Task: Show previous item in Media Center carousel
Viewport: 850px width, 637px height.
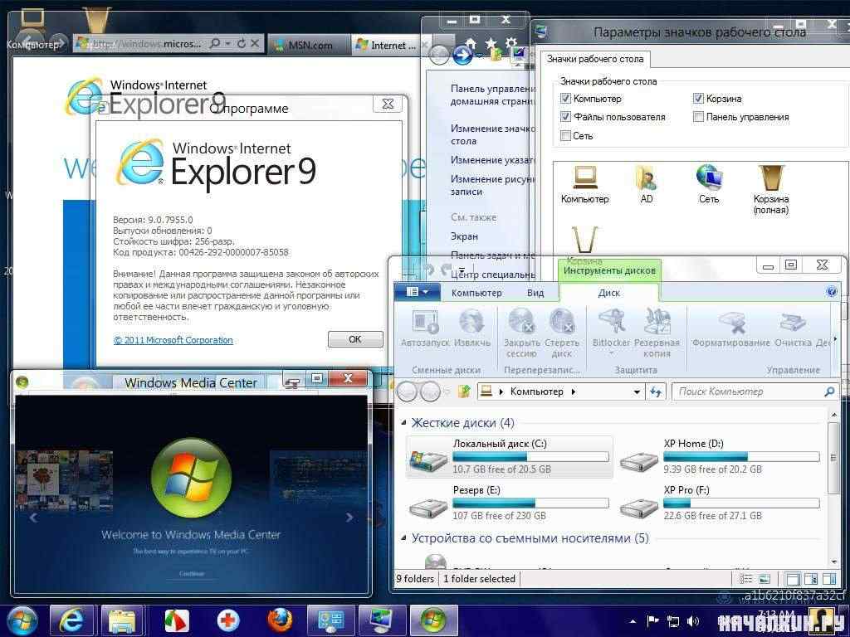Action: 33,518
